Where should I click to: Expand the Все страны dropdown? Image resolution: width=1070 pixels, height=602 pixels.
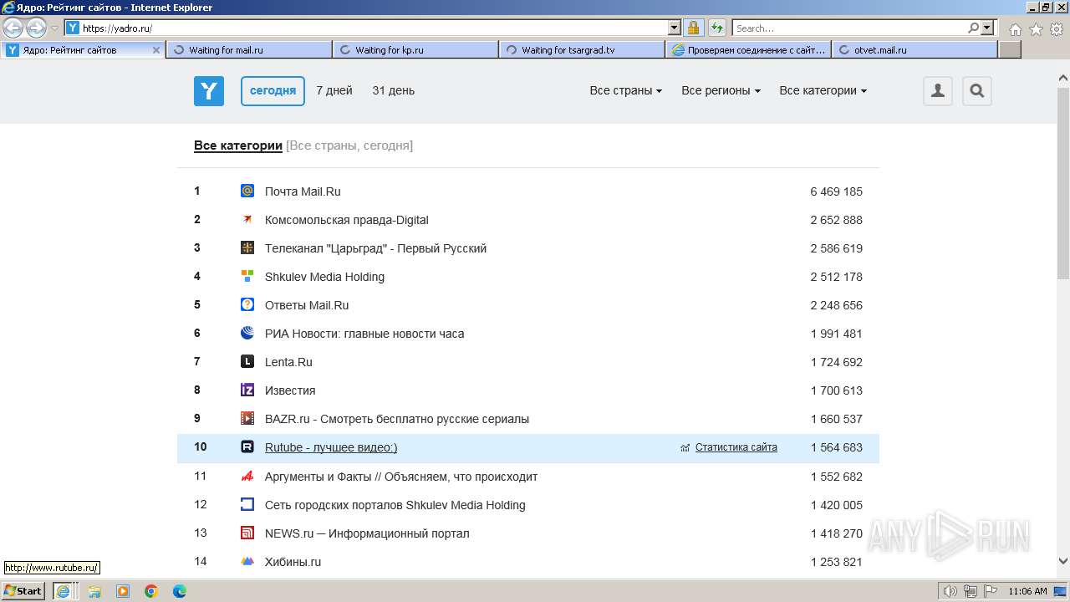(626, 90)
